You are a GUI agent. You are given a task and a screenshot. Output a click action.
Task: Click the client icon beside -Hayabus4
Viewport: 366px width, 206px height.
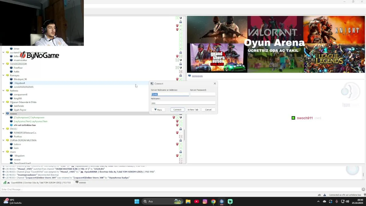pos(11,83)
